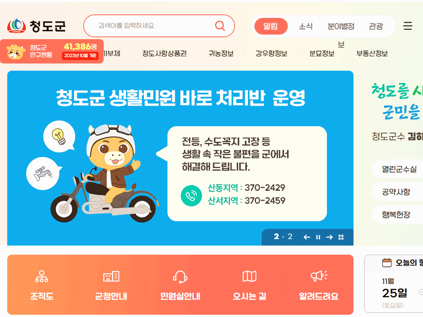Image resolution: width=423 pixels, height=317 pixels.
Task: Open the hamburger menu icon
Action: (408, 26)
